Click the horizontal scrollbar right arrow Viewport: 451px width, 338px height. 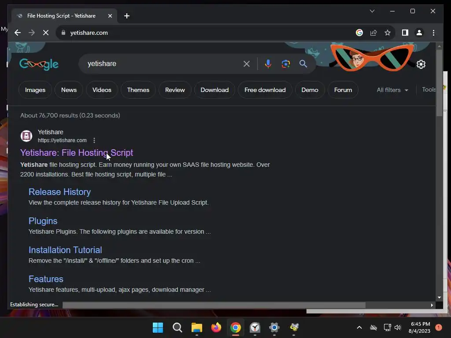click(432, 305)
